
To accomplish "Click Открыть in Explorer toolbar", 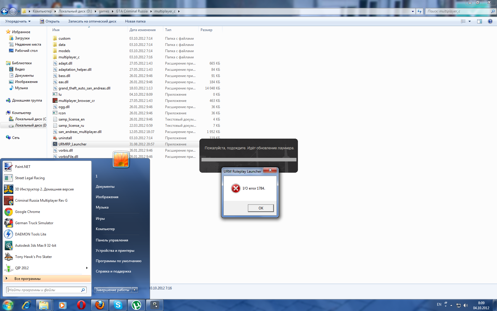I will 50,21.
